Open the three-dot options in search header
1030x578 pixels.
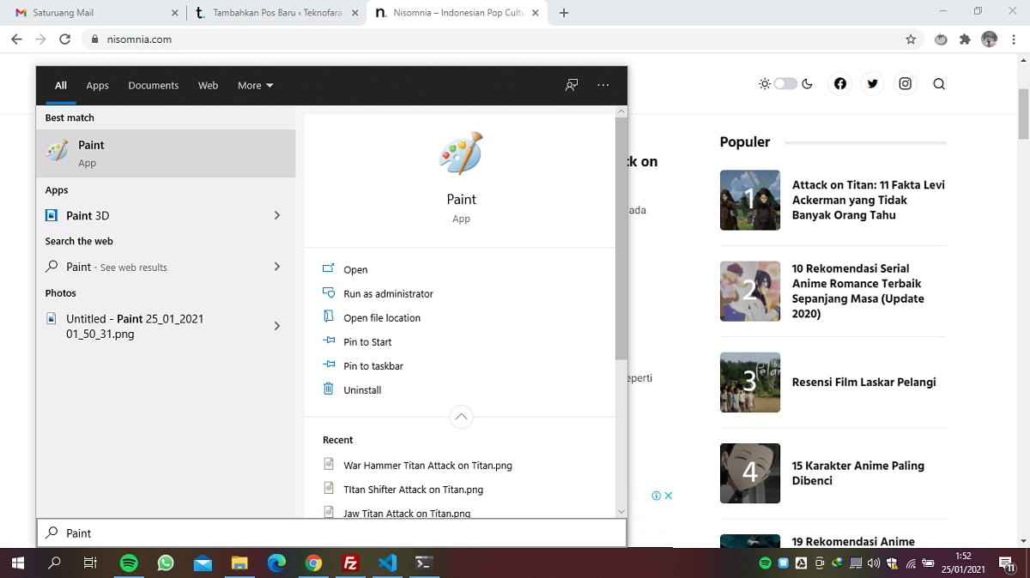tap(603, 85)
